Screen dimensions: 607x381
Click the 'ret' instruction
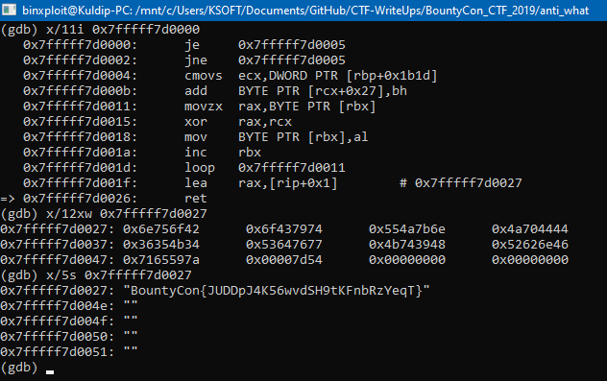point(196,199)
